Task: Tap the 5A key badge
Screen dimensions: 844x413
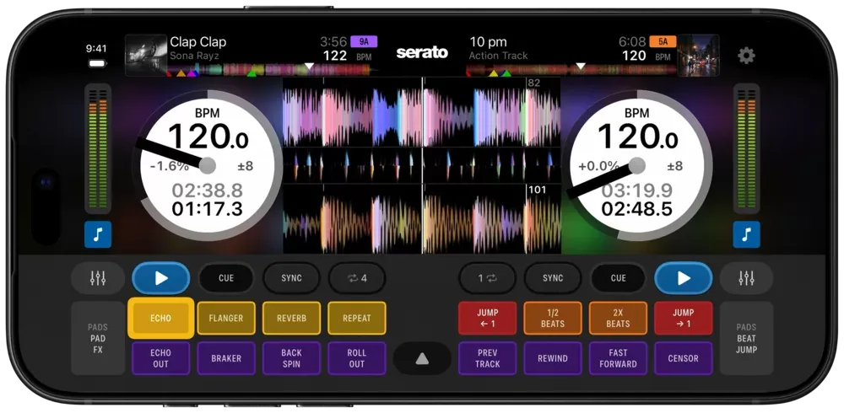Action: pyautogui.click(x=663, y=41)
